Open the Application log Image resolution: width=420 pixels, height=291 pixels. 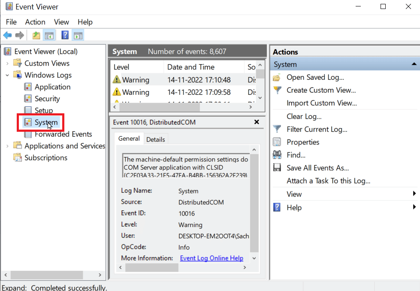pyautogui.click(x=52, y=87)
